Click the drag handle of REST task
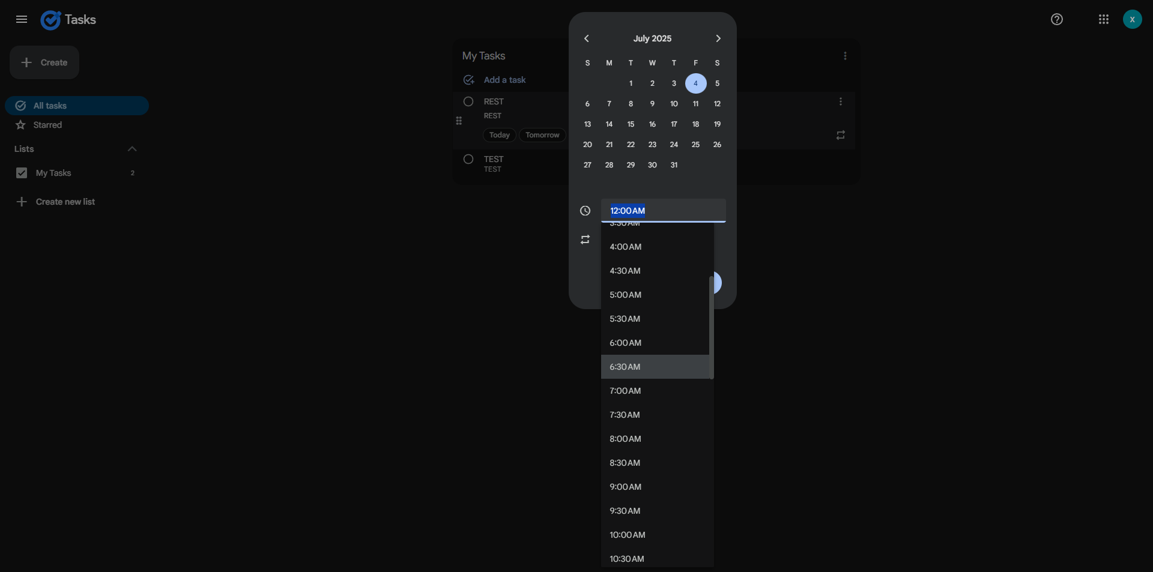The height and width of the screenshot is (572, 1153). click(459, 121)
